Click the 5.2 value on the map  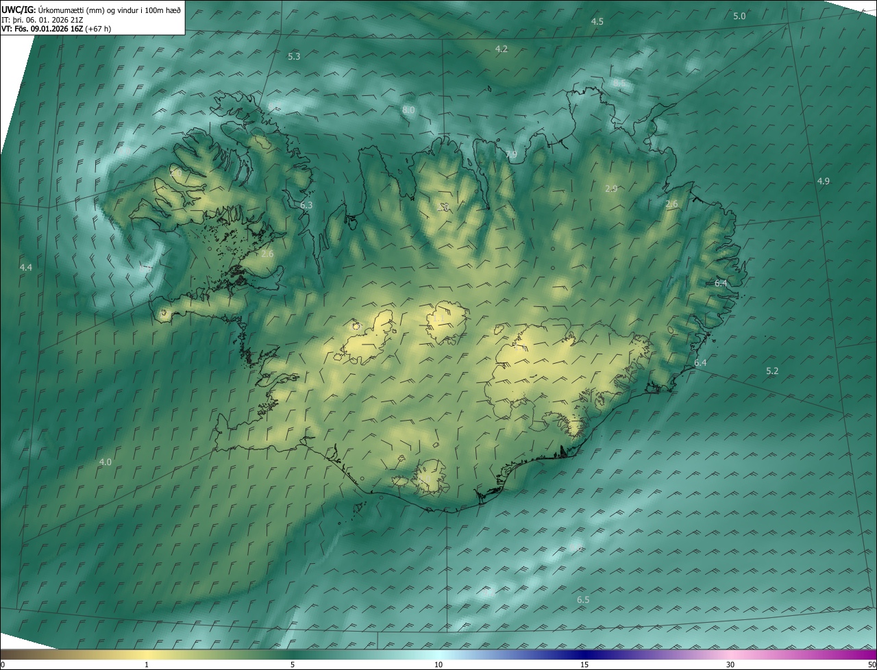772,371
